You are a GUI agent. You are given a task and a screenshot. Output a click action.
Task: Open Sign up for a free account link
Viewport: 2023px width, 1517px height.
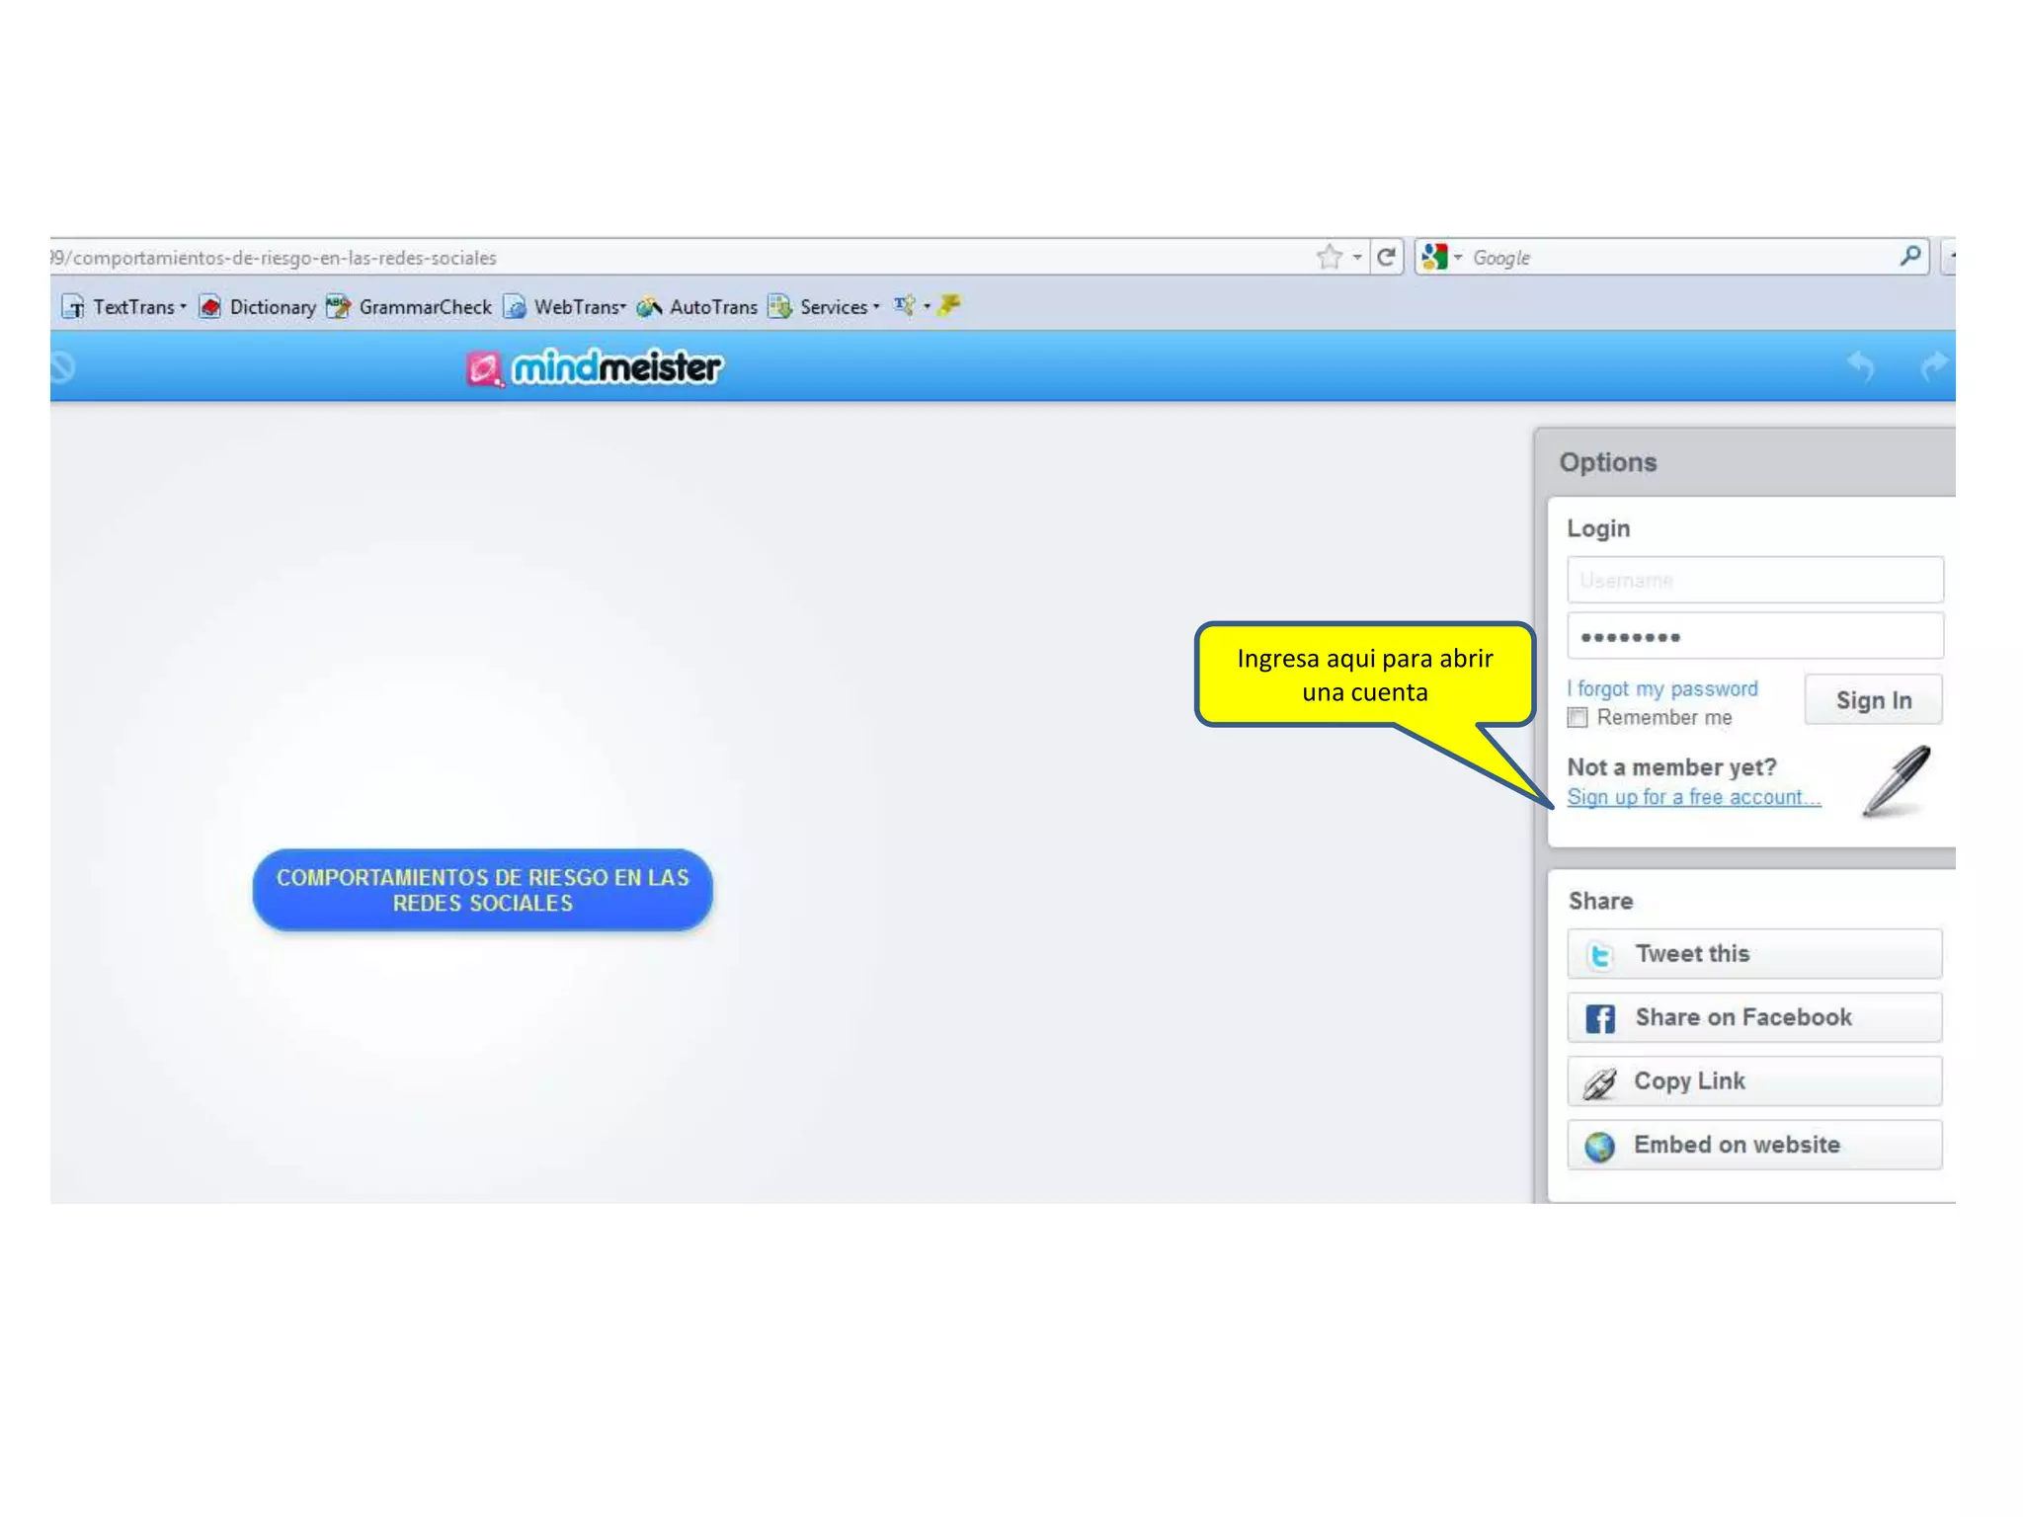click(x=1692, y=797)
